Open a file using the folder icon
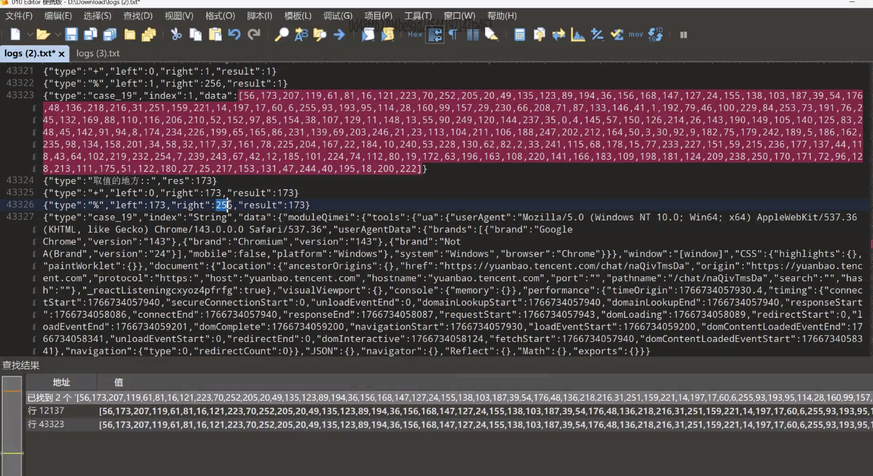This screenshot has height=476, width=873. click(43, 34)
